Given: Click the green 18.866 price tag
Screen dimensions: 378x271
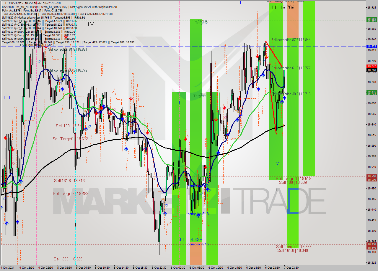Looking at the screenshot, I should coord(372,19).
